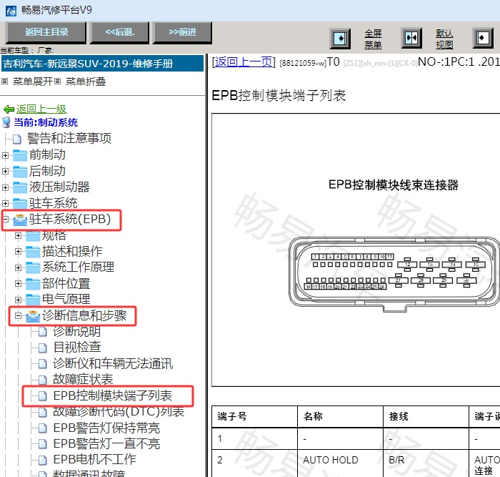Open the 故障症状表 page
Viewport: 500px width, 477px height.
[84, 379]
